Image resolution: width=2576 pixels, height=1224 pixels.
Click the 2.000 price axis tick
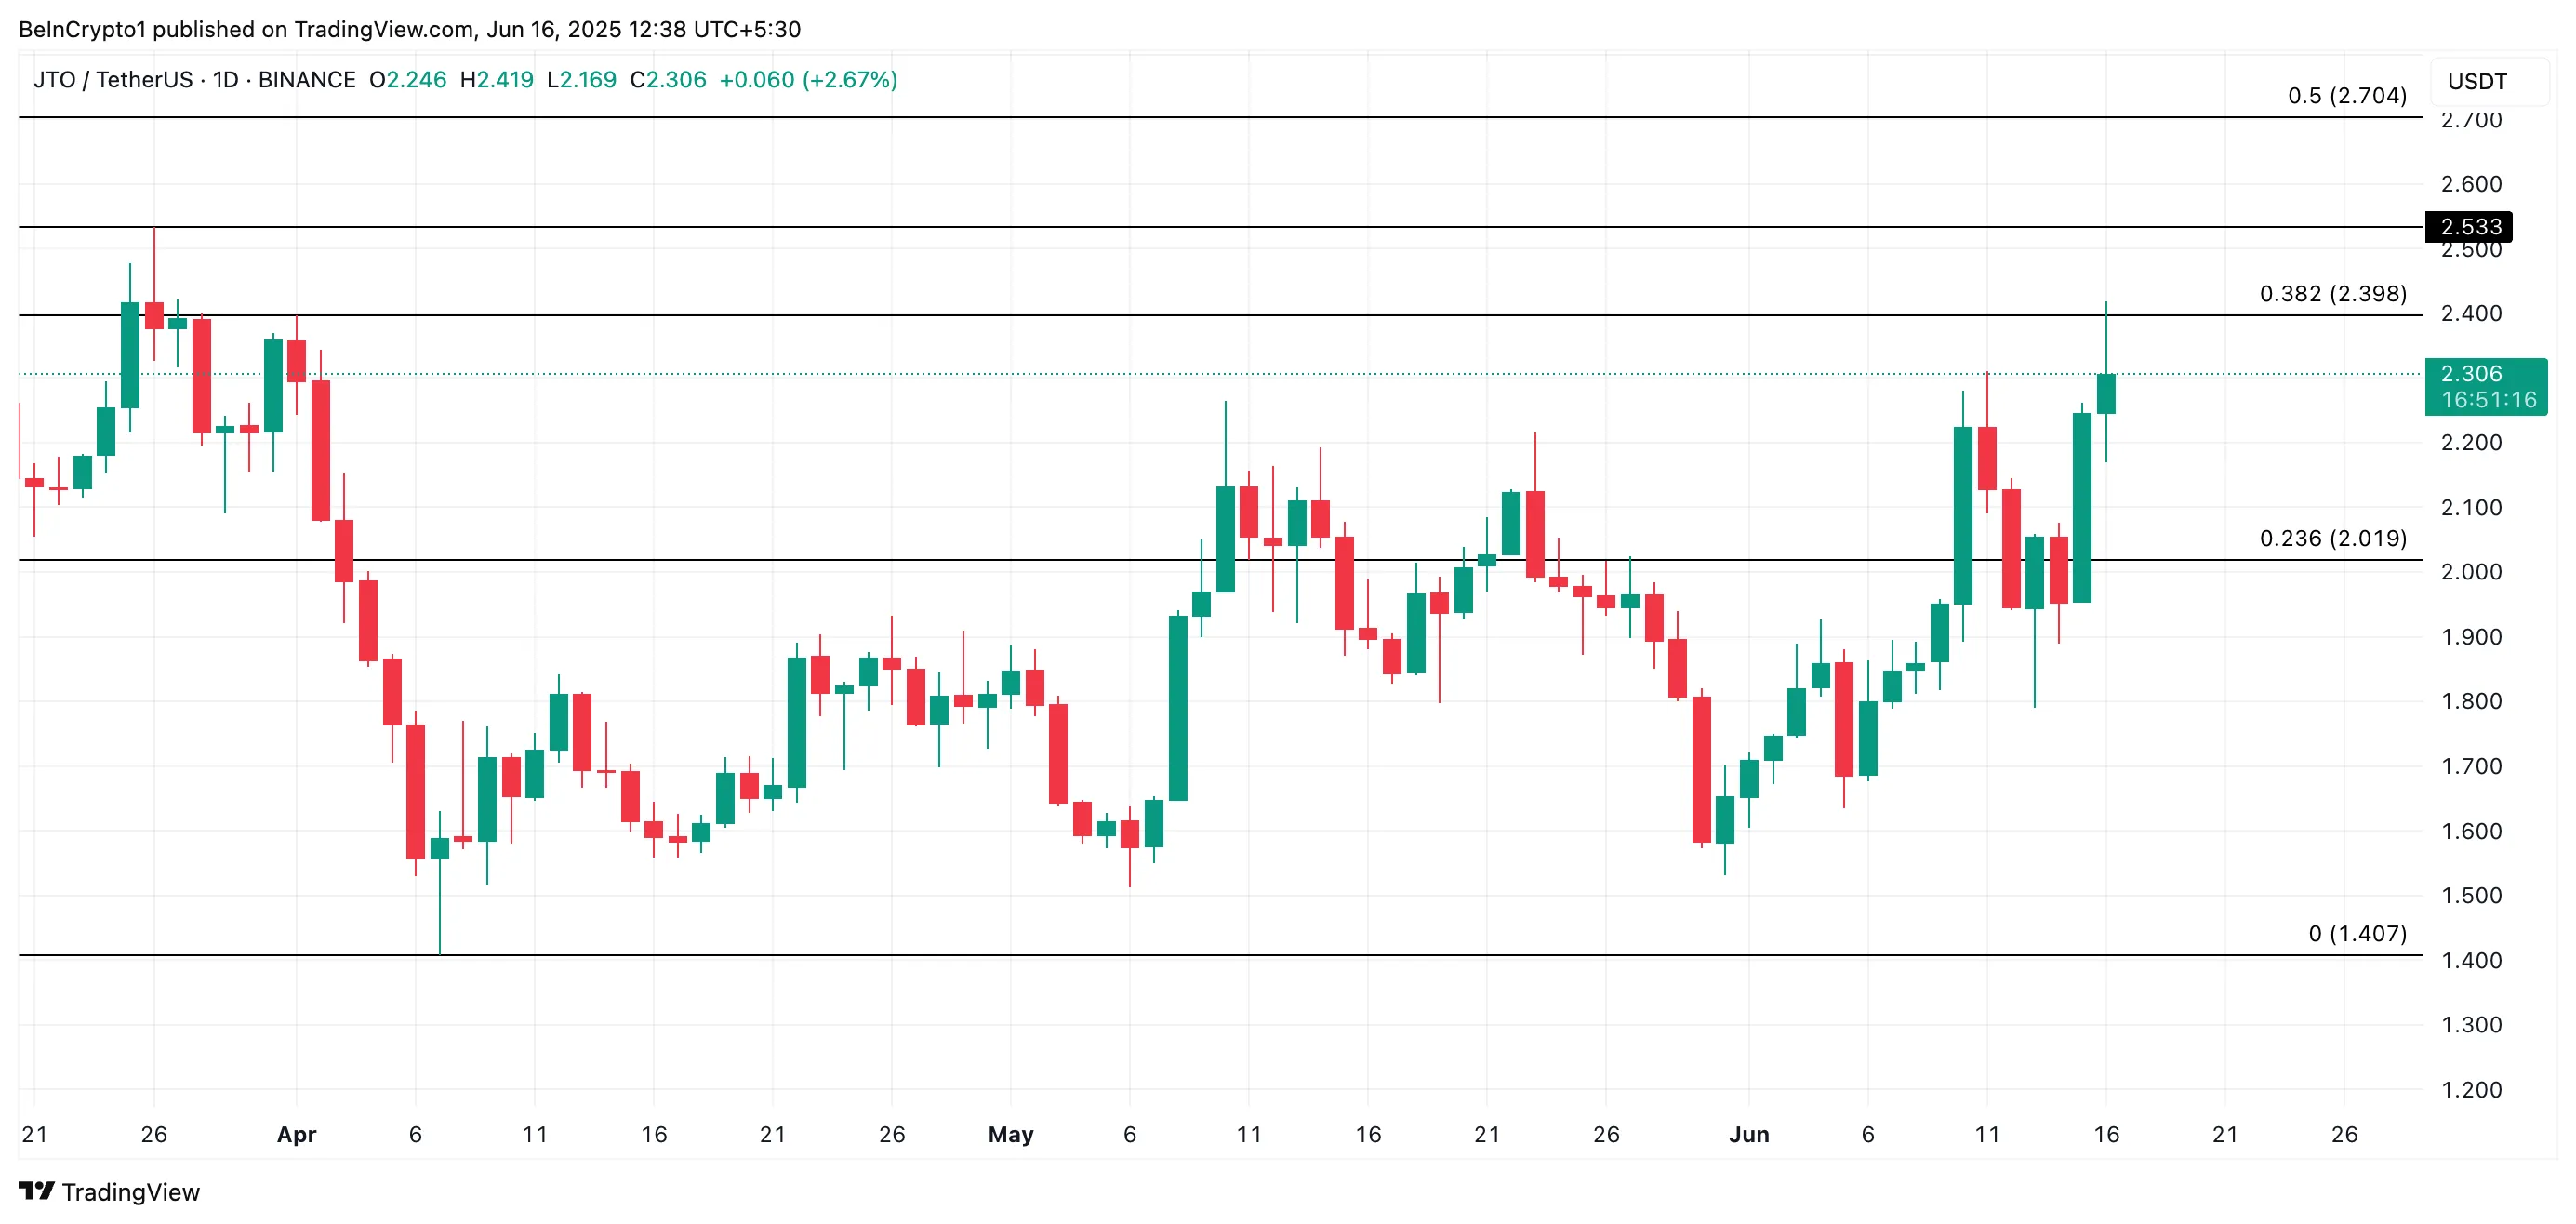point(2471,572)
